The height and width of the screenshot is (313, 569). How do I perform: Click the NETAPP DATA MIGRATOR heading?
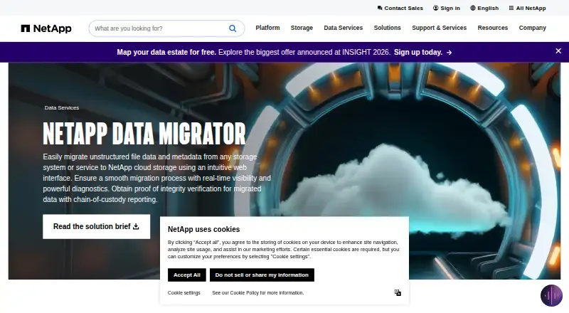[144, 133]
